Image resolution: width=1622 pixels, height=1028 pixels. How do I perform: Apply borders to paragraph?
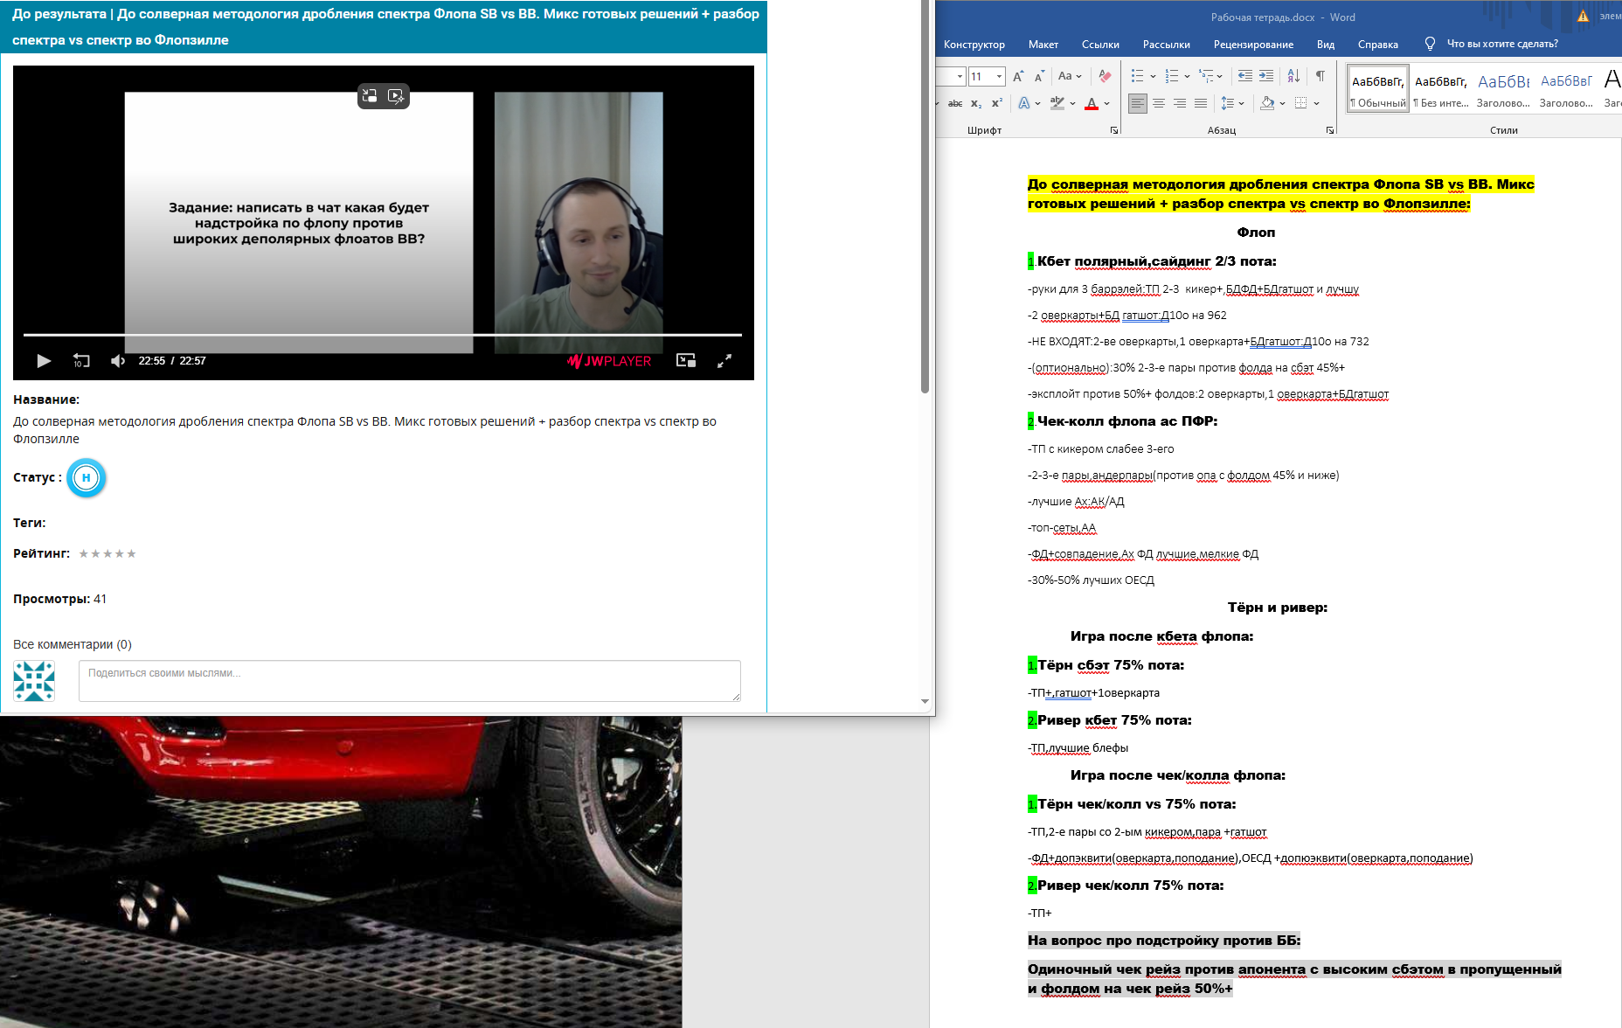click(x=1300, y=103)
